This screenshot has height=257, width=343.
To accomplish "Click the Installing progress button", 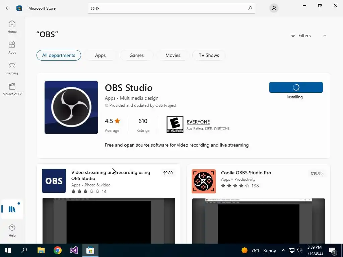I will (296, 87).
